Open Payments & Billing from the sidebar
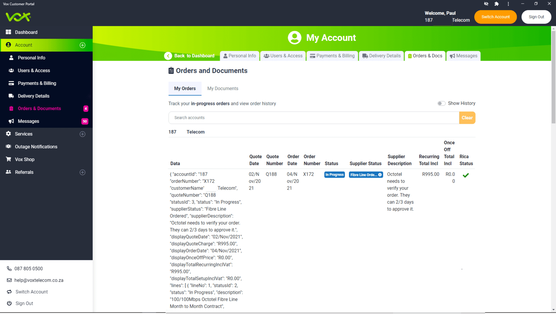The image size is (556, 314). (37, 83)
